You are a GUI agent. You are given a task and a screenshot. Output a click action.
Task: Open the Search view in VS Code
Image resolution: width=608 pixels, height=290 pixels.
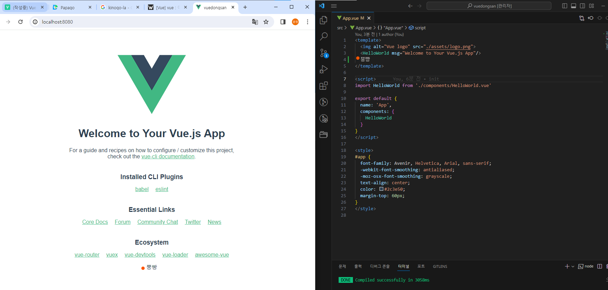click(x=324, y=37)
